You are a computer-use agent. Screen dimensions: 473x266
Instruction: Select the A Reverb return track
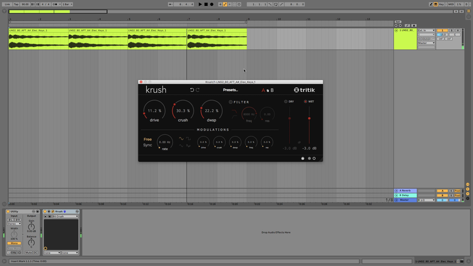pyautogui.click(x=405, y=190)
